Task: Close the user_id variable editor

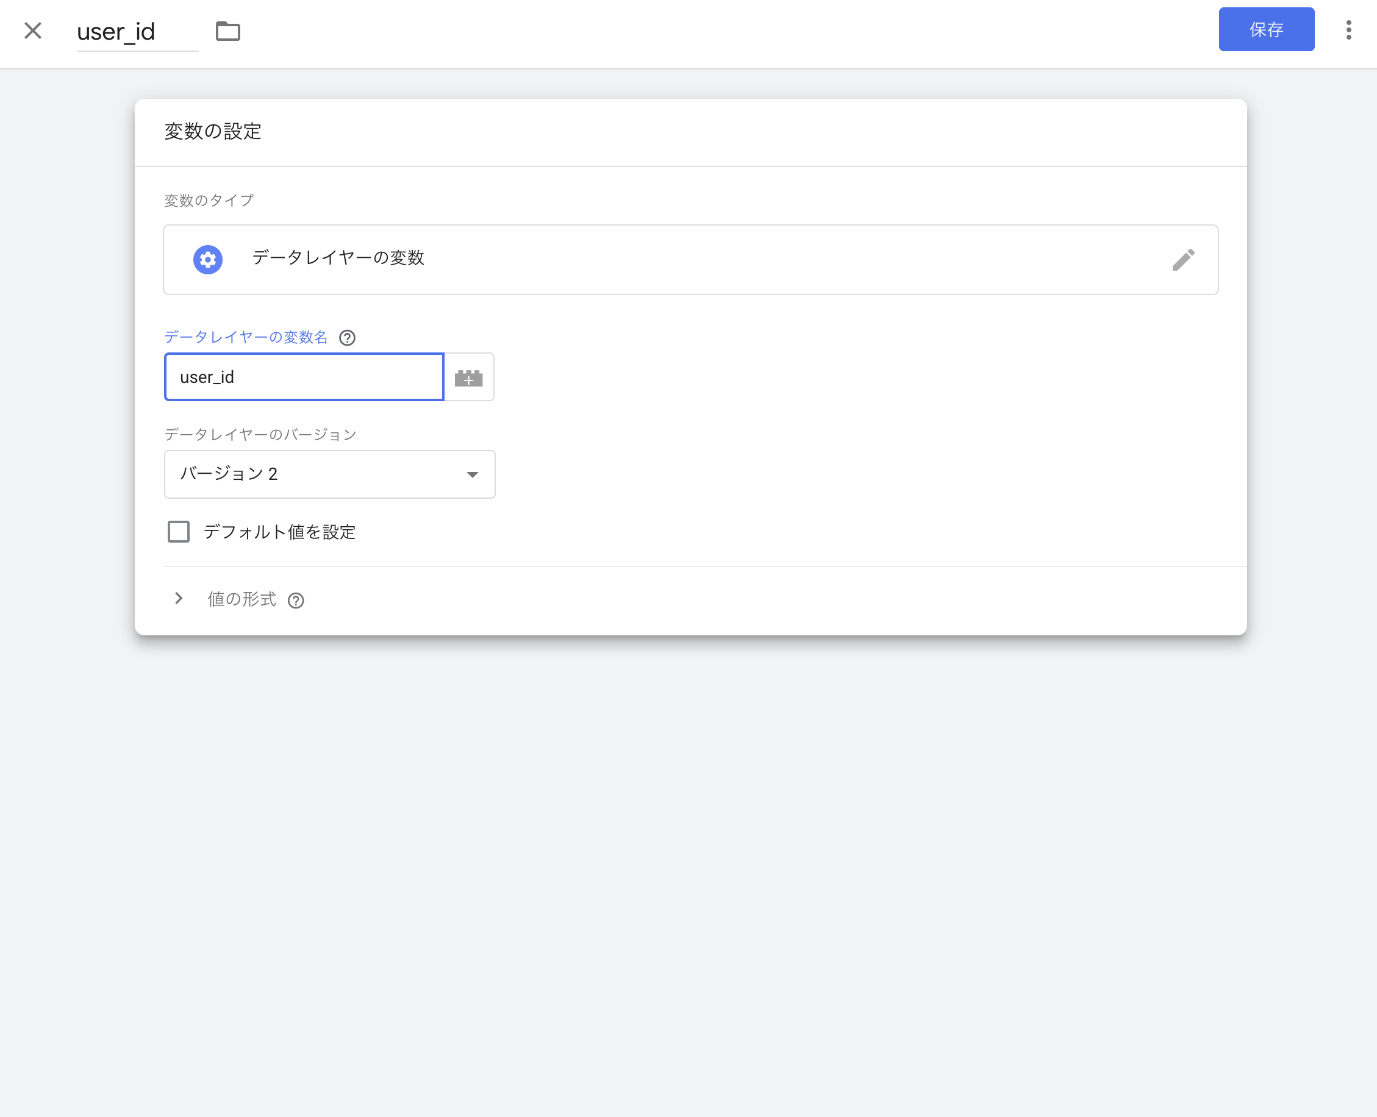Action: coord(33,30)
